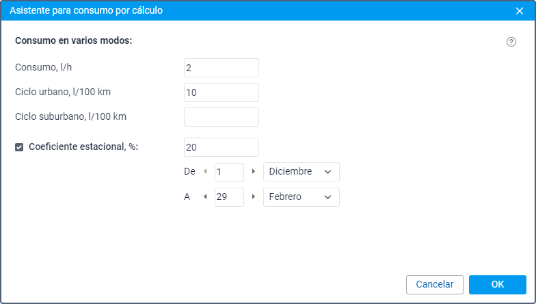This screenshot has height=304, width=536.
Task: Select the empty Ciclo suburbano field
Action: click(221, 117)
